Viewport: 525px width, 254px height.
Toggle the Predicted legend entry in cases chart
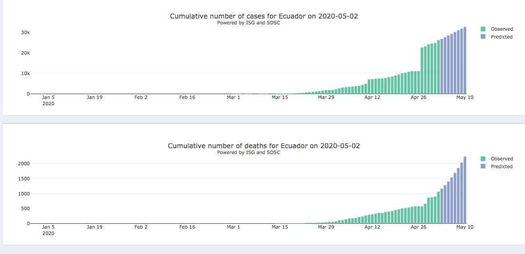click(x=501, y=37)
